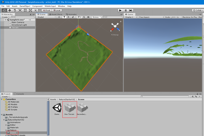Select the Rotate tool
This screenshot has width=204, height=136.
coord(15,10)
